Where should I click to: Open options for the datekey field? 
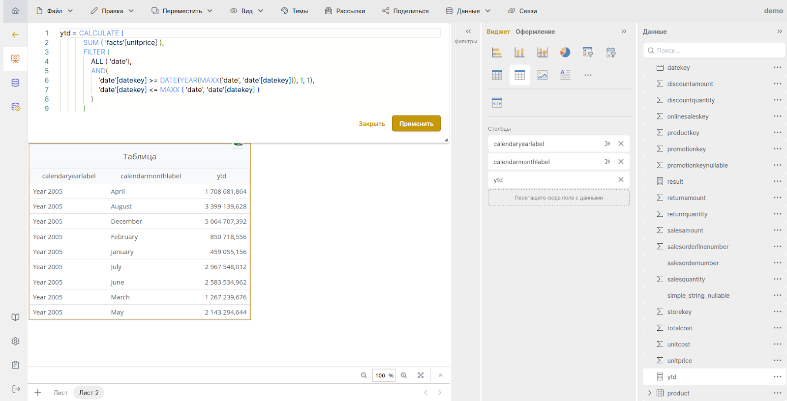(777, 68)
